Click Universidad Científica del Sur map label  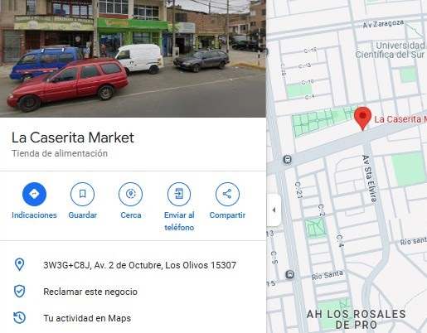(390, 50)
